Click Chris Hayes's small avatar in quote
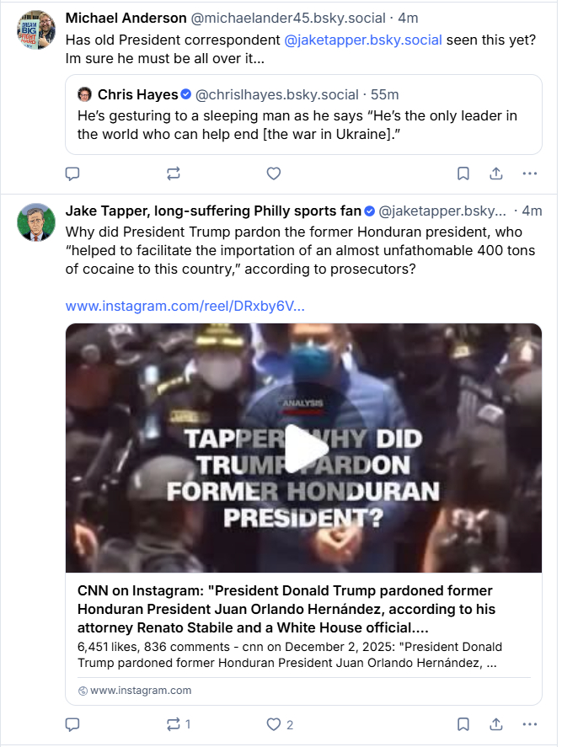This screenshot has width=562, height=747. 85,94
